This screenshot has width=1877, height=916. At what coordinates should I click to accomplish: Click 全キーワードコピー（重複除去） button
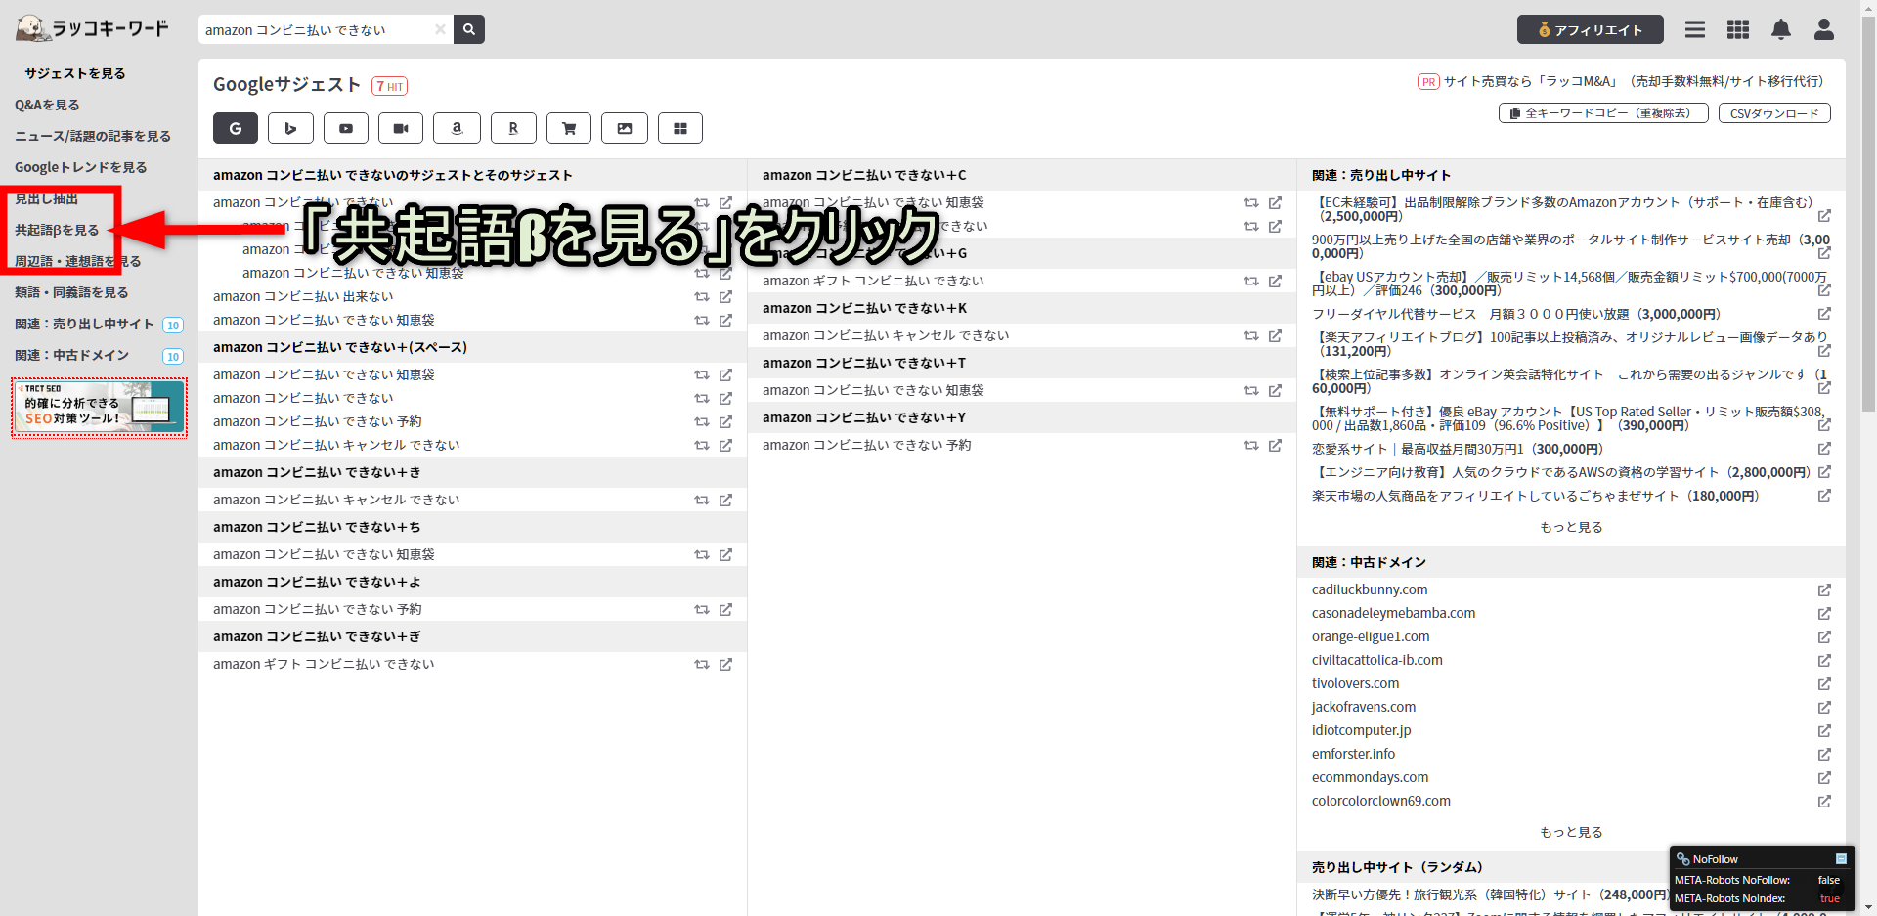click(1603, 113)
